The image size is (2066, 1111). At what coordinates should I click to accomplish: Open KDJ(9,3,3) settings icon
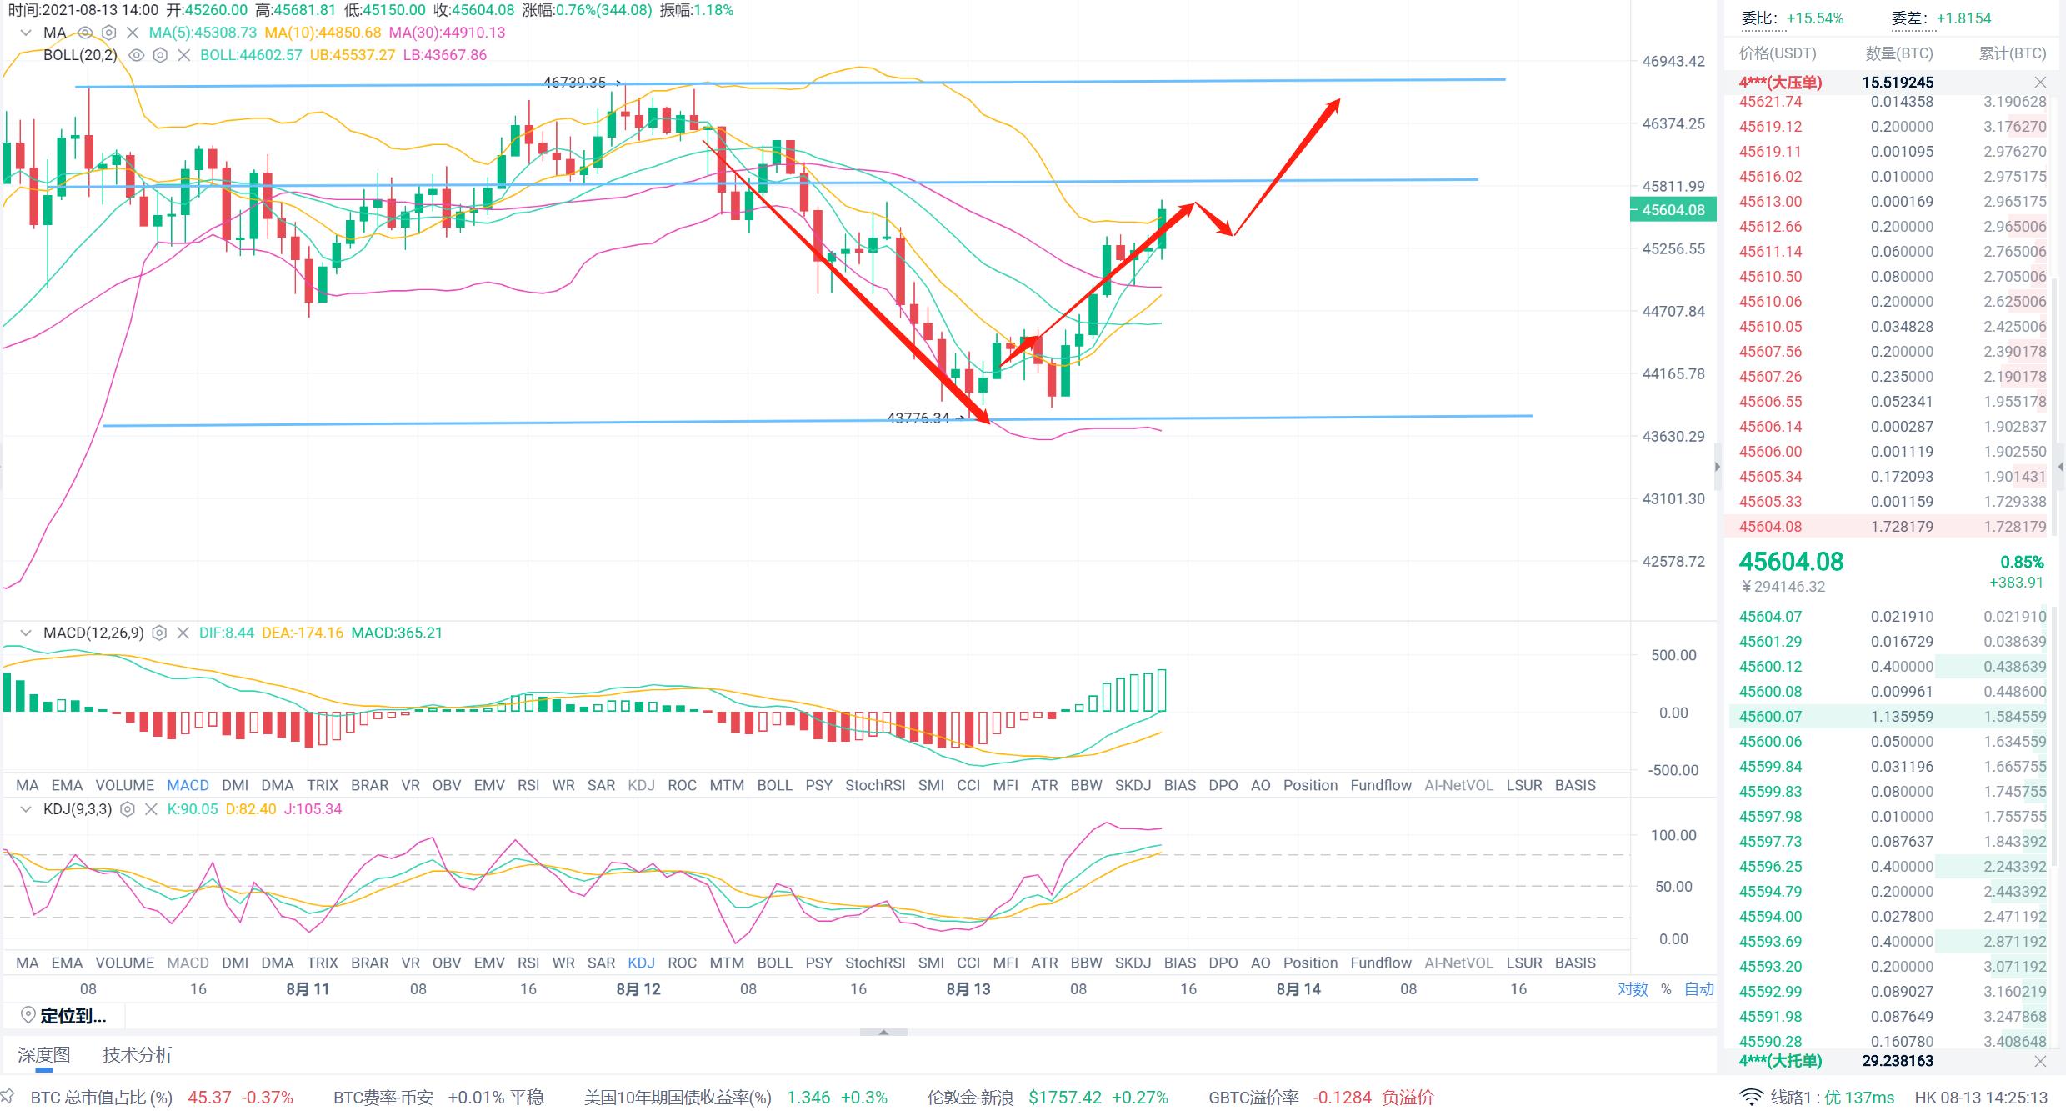pos(128,809)
